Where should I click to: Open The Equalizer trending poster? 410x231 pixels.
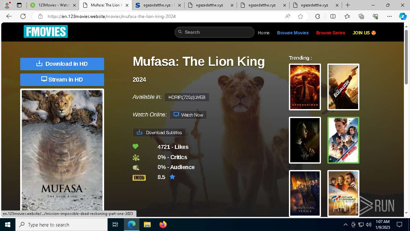click(x=343, y=87)
